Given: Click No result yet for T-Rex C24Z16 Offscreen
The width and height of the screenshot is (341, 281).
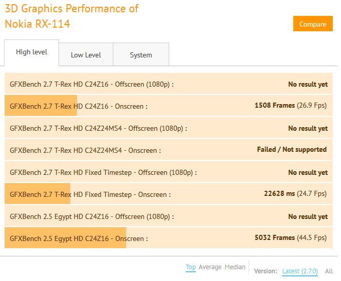Looking at the screenshot, I should (308, 85).
